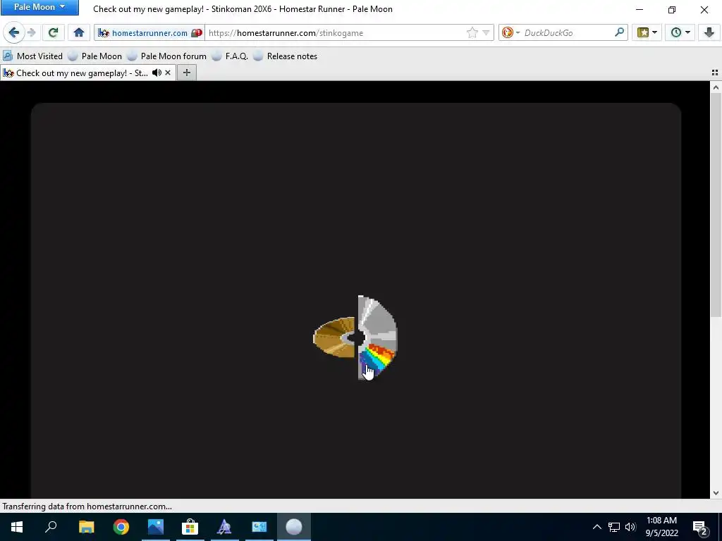Click the scrollbar up arrow

tap(716, 87)
